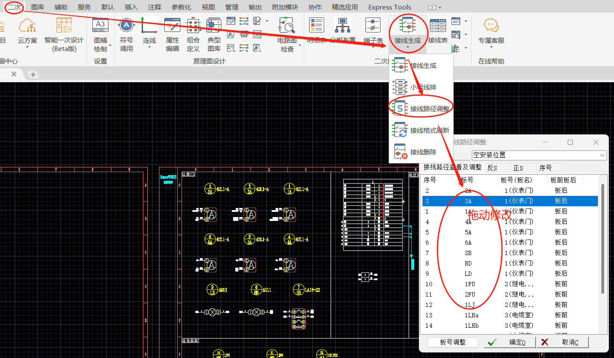Open the 分板布置 panel layout tool

[x=343, y=30]
